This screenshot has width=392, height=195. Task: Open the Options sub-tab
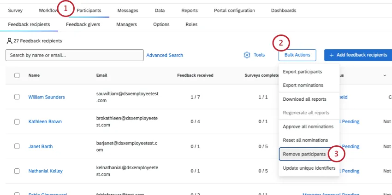coord(161,24)
